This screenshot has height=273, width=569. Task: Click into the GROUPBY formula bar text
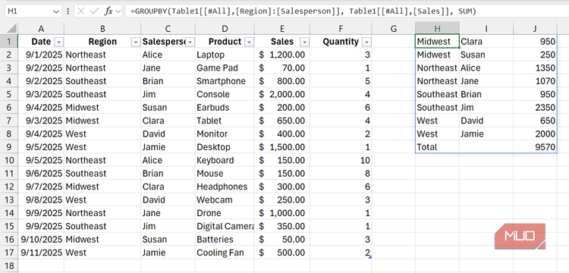pos(303,11)
